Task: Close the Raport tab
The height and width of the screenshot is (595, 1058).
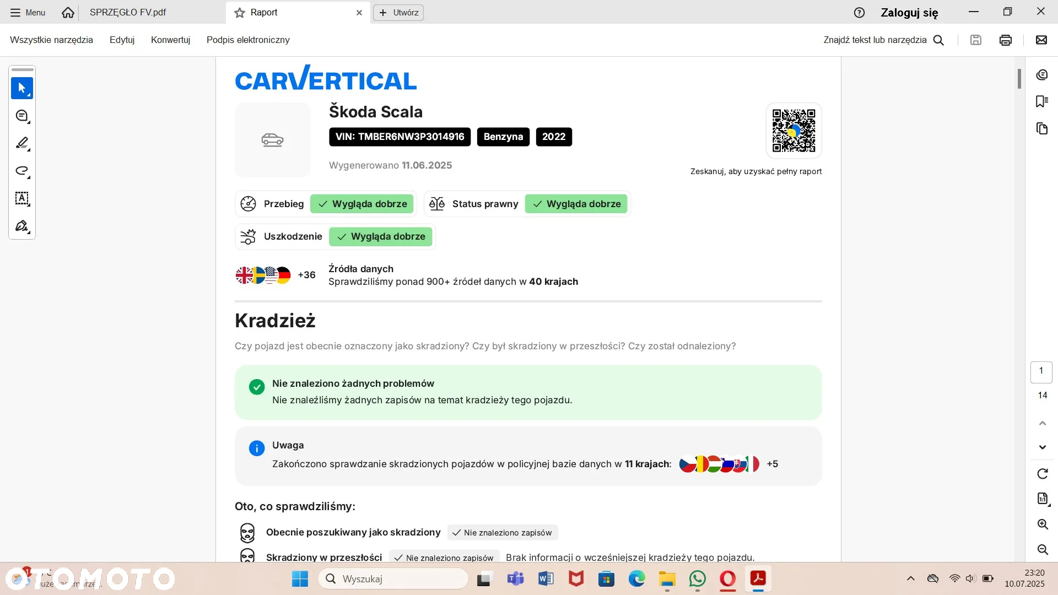Action: pyautogui.click(x=359, y=12)
